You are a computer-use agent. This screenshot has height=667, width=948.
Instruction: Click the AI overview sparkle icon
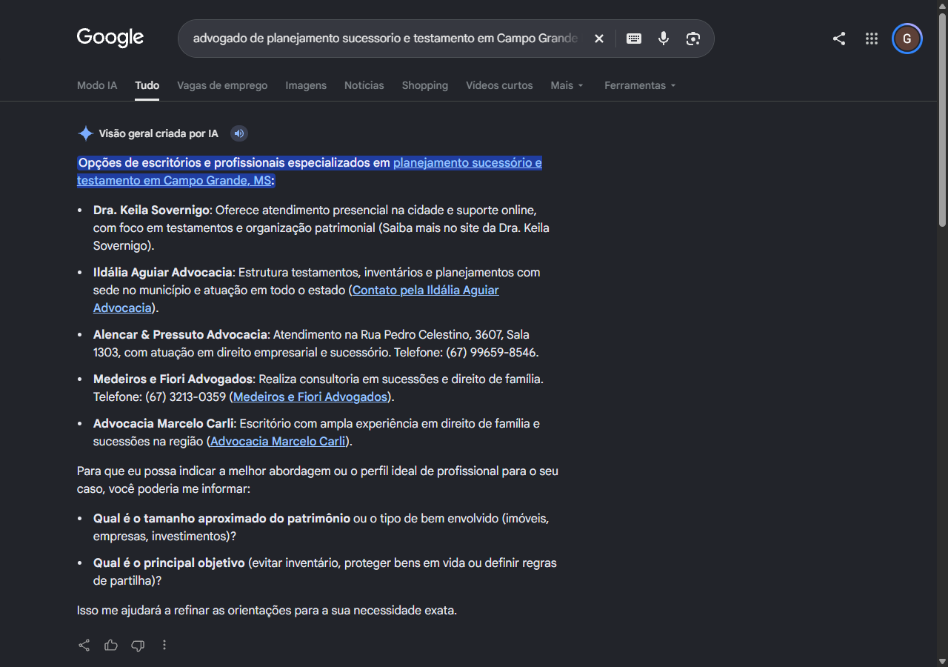(85, 133)
